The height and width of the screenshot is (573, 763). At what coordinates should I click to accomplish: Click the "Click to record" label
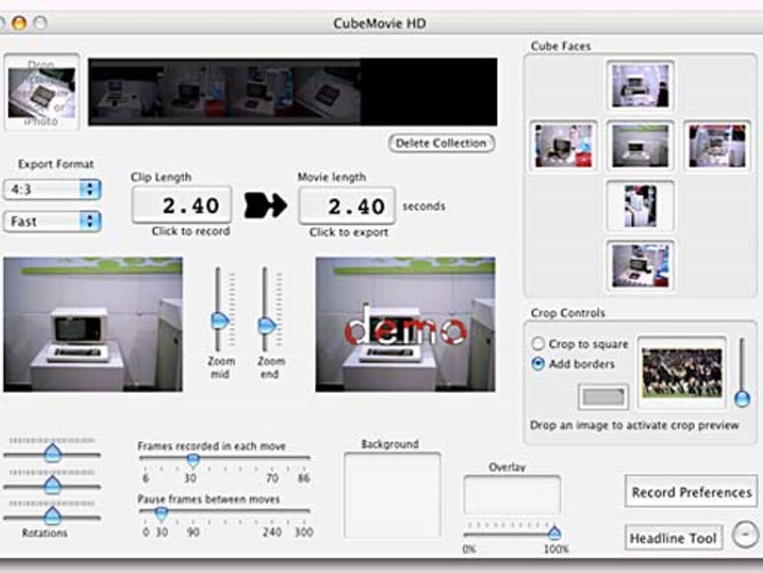(x=190, y=231)
